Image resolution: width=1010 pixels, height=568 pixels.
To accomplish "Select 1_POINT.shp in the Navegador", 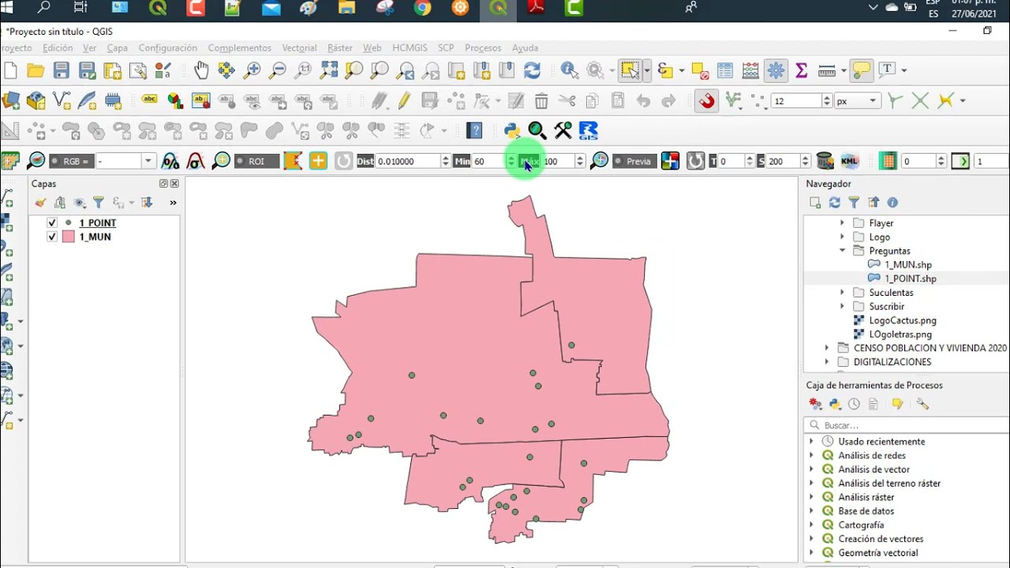I will click(x=911, y=278).
